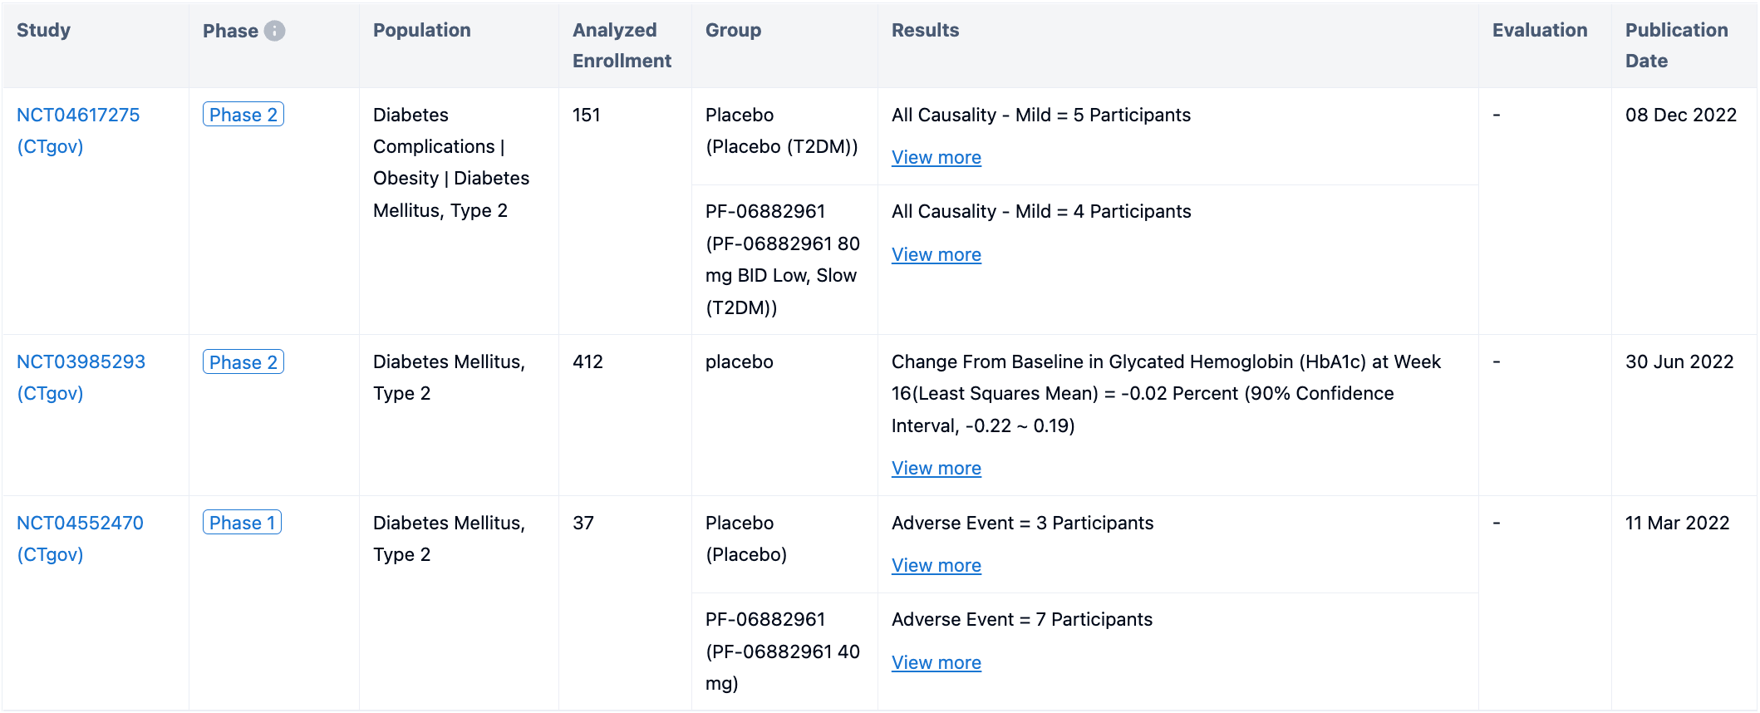Click the Phase 1 badge
Image resolution: width=1760 pixels, height=713 pixels.
pyautogui.click(x=242, y=523)
